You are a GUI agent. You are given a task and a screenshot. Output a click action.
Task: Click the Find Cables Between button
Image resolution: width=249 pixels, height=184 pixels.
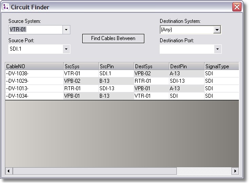click(113, 38)
